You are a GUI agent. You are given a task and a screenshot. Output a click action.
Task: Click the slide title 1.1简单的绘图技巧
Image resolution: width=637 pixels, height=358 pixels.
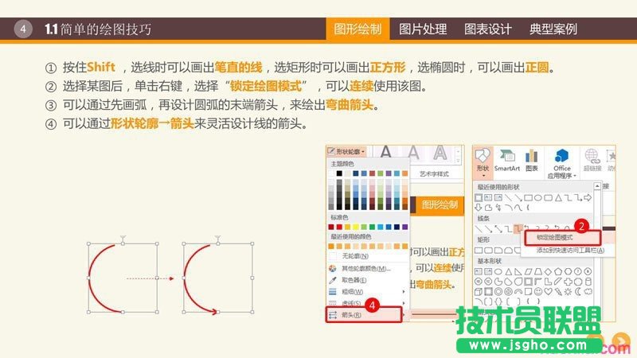coord(98,29)
